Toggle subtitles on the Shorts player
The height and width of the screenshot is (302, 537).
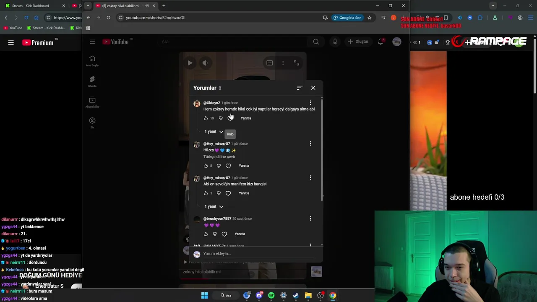[x=270, y=63]
